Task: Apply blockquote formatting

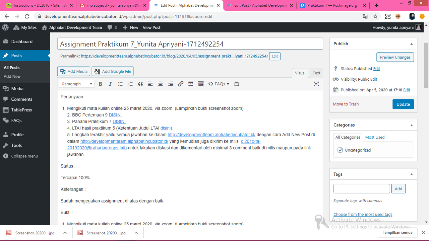Action: pos(140,84)
